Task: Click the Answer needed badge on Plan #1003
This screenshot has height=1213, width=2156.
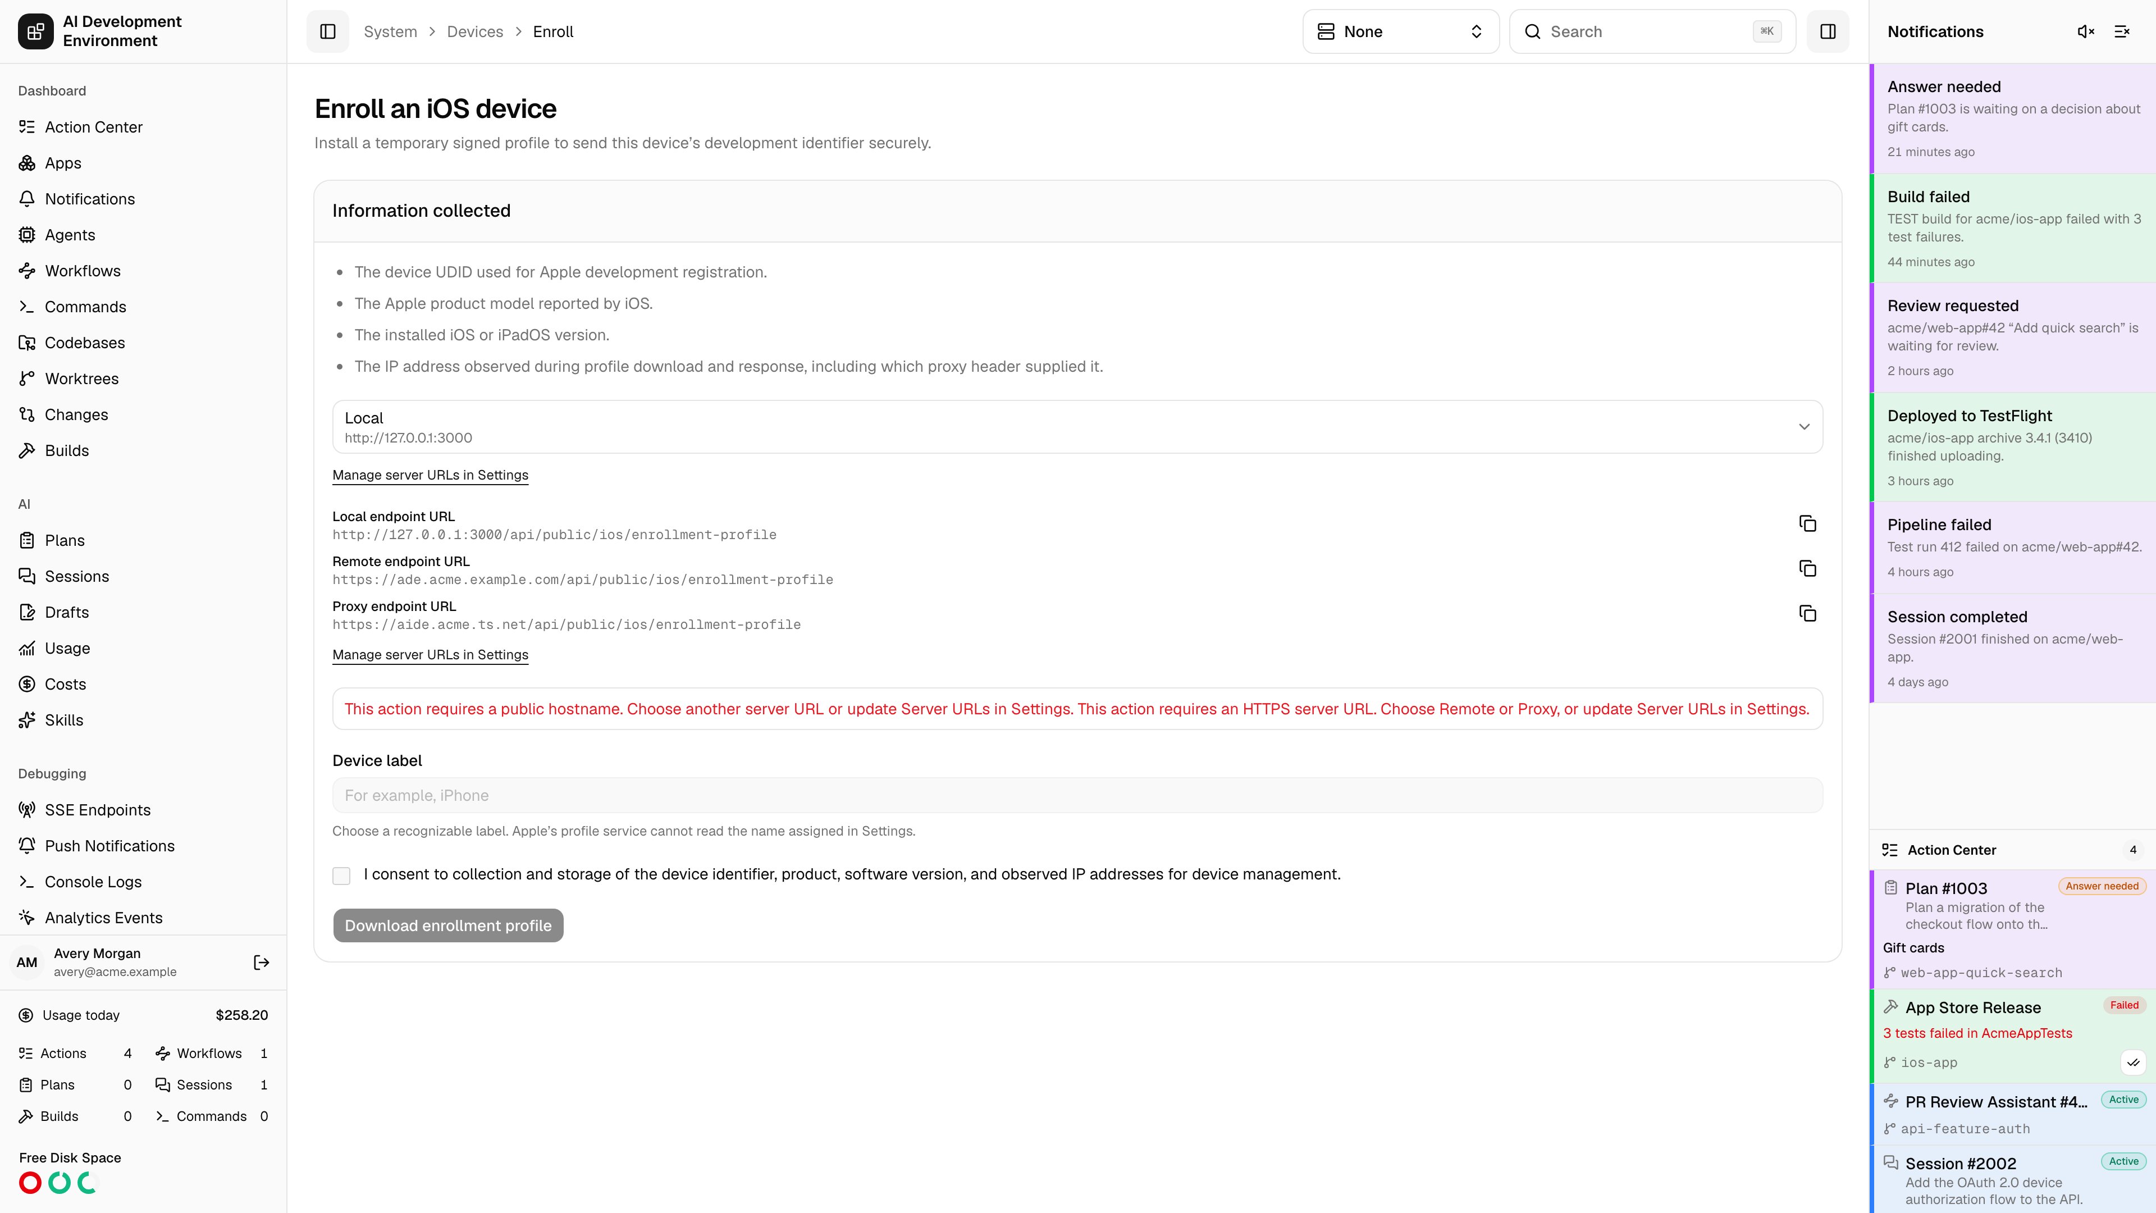Action: point(2102,887)
